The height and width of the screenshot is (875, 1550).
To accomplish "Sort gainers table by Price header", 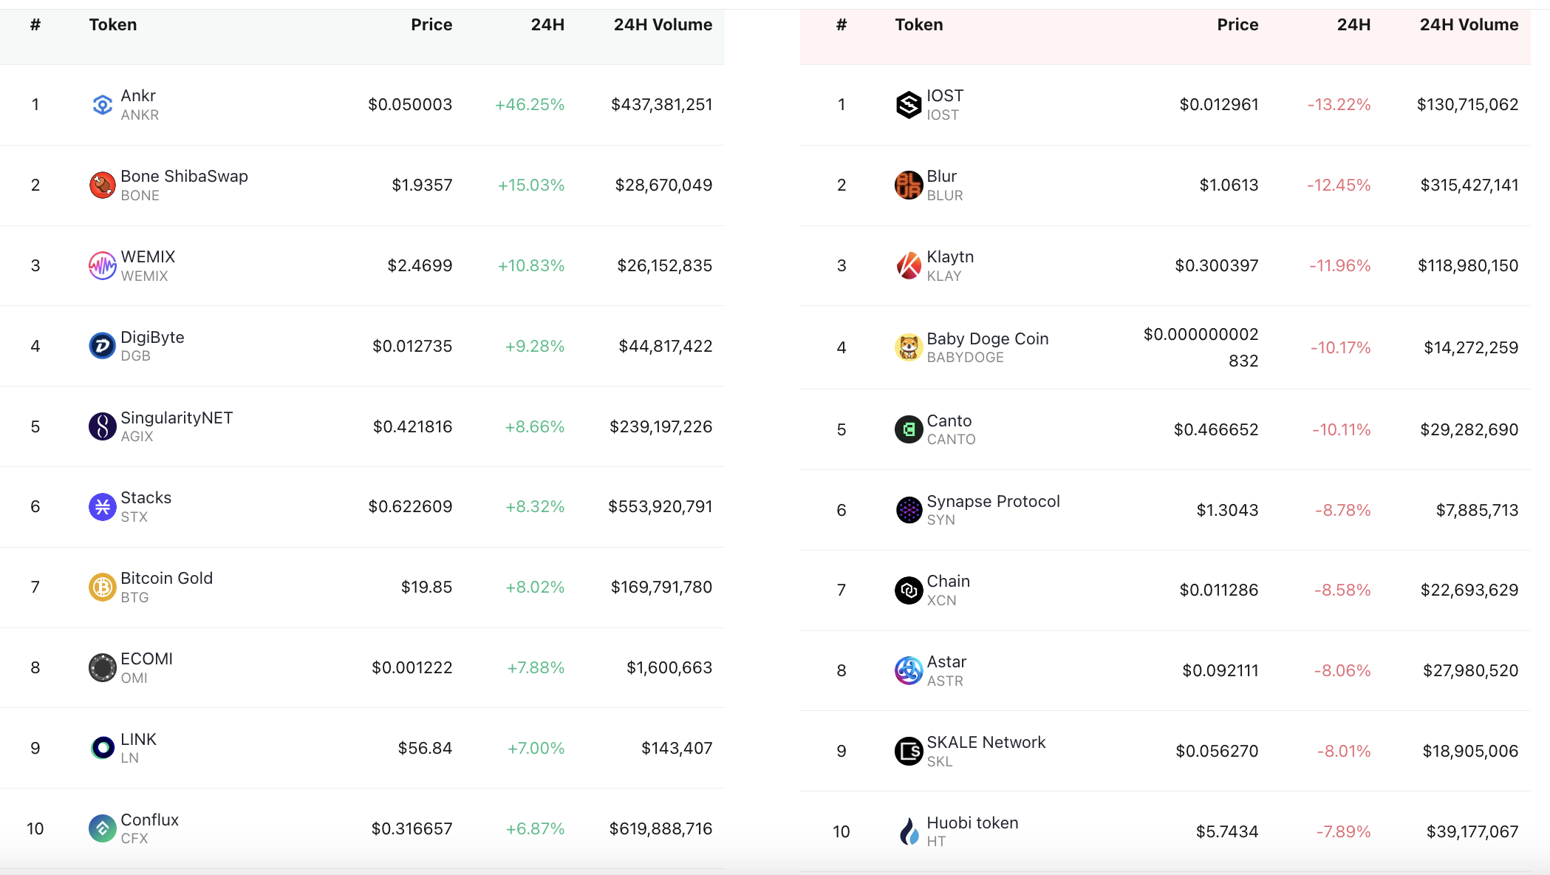I will (x=431, y=25).
